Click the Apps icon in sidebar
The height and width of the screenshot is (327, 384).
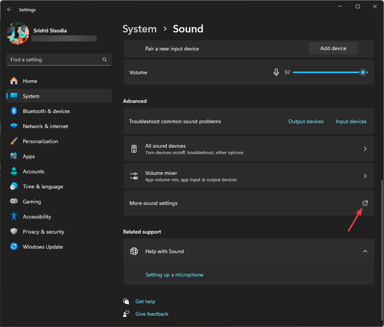[x=14, y=156]
